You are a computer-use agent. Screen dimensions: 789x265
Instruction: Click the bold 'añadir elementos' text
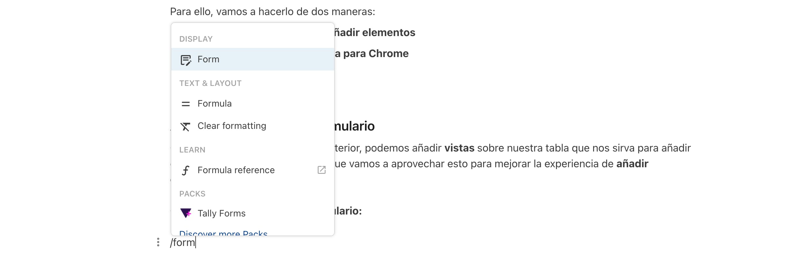[x=375, y=33]
